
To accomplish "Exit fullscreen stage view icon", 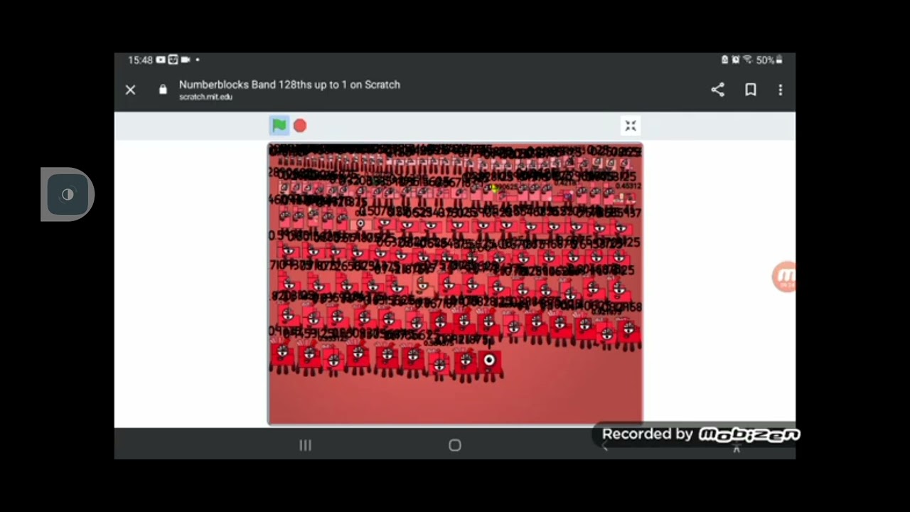I will click(x=631, y=126).
